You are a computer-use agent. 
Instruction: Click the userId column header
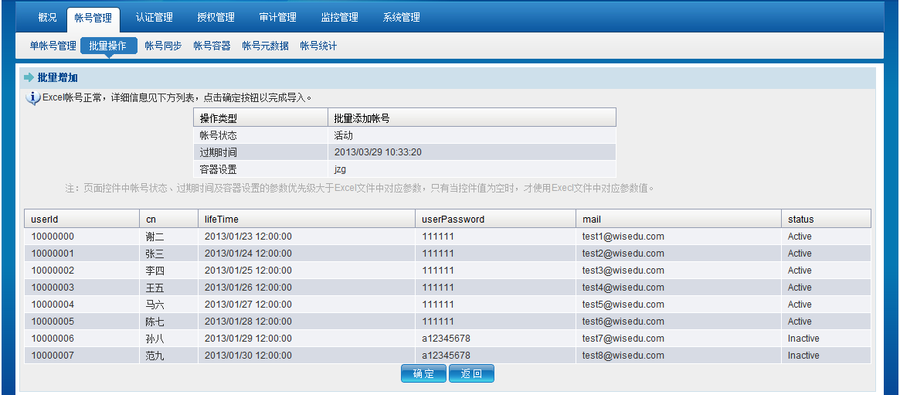click(45, 219)
